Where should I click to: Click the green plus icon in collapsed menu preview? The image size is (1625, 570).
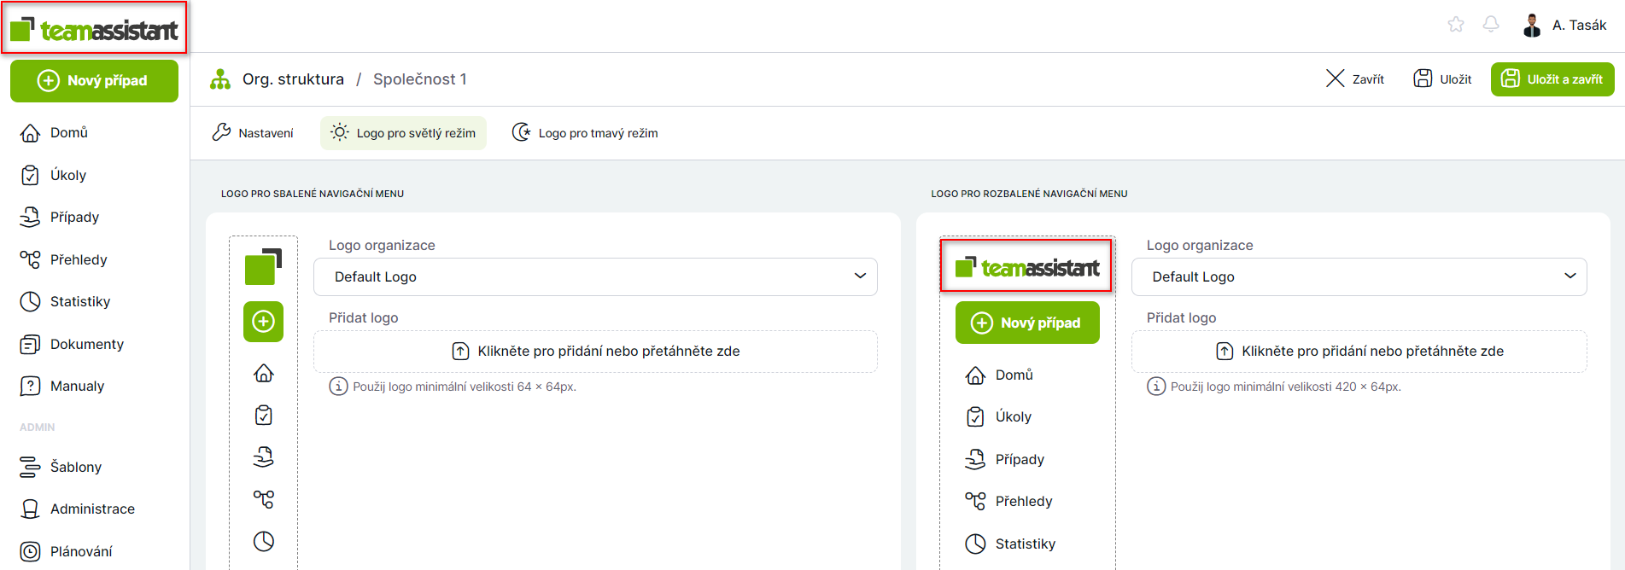pos(263,322)
